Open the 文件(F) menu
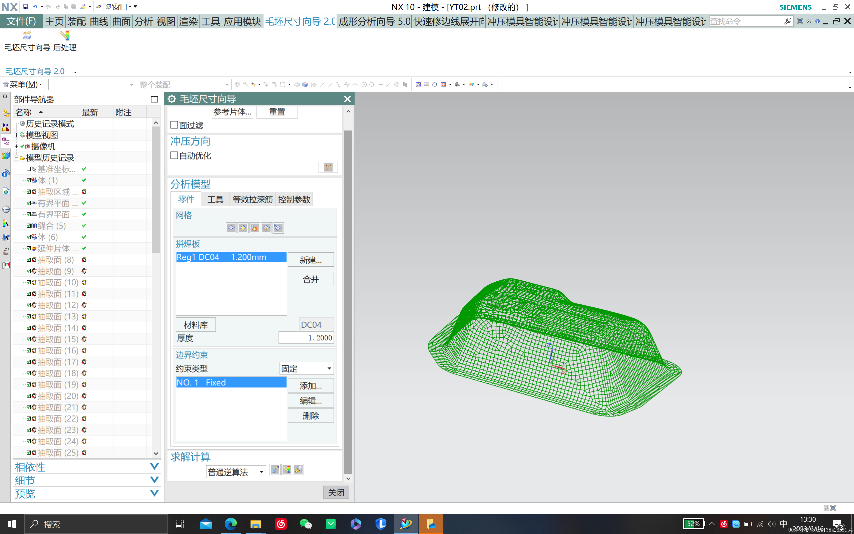854x534 pixels. 21,21
